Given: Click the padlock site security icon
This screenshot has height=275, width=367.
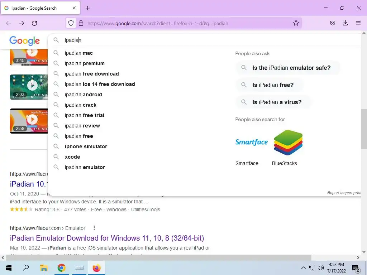Looking at the screenshot, I should tap(81, 23).
